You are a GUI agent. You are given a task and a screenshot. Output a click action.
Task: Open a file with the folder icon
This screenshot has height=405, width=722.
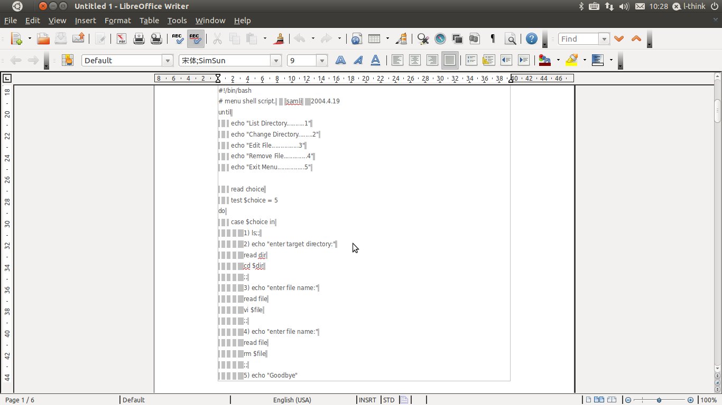coord(43,38)
